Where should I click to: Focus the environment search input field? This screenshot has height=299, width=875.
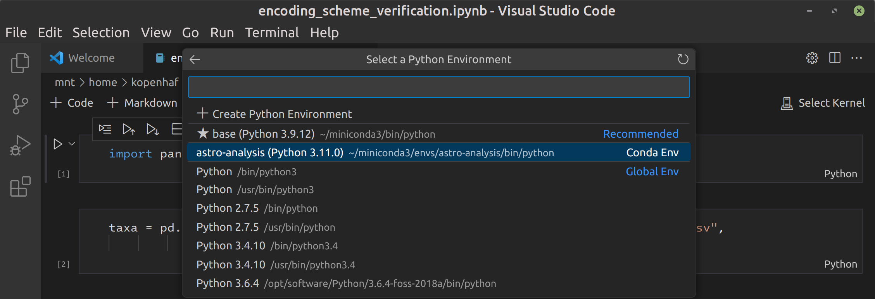click(x=439, y=87)
